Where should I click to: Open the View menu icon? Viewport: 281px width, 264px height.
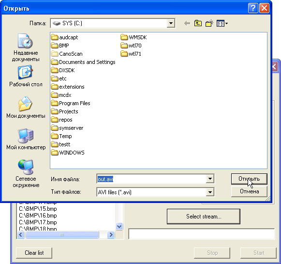(222, 23)
